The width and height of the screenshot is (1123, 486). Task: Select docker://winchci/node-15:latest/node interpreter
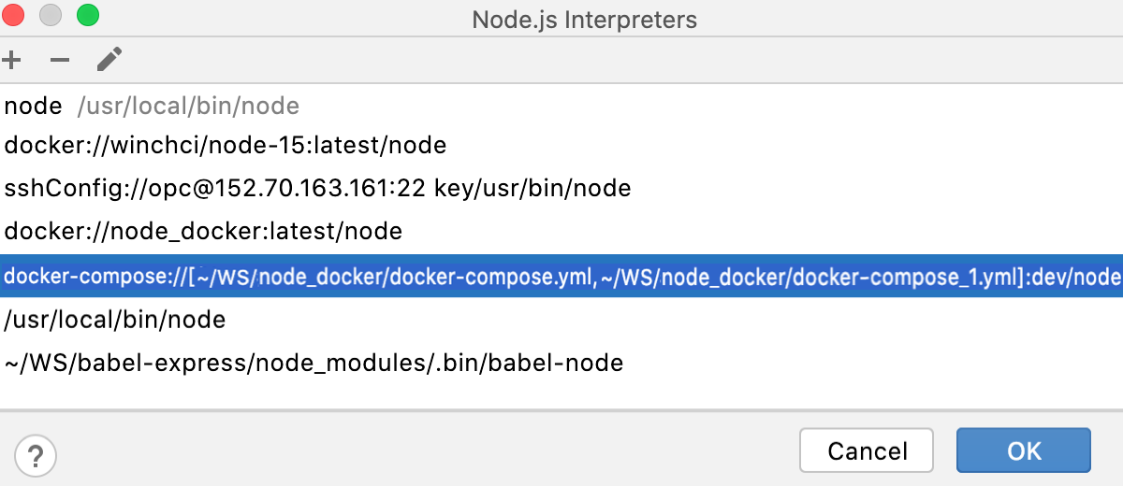pos(225,146)
